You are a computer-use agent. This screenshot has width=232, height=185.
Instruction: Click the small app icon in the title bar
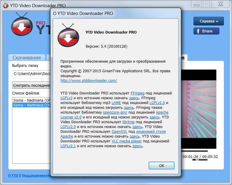pos(5,5)
